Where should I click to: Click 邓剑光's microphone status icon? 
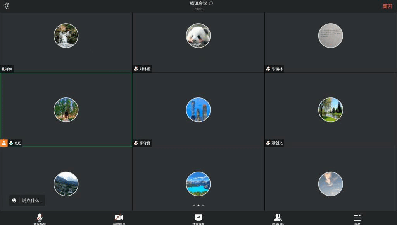tap(268, 143)
